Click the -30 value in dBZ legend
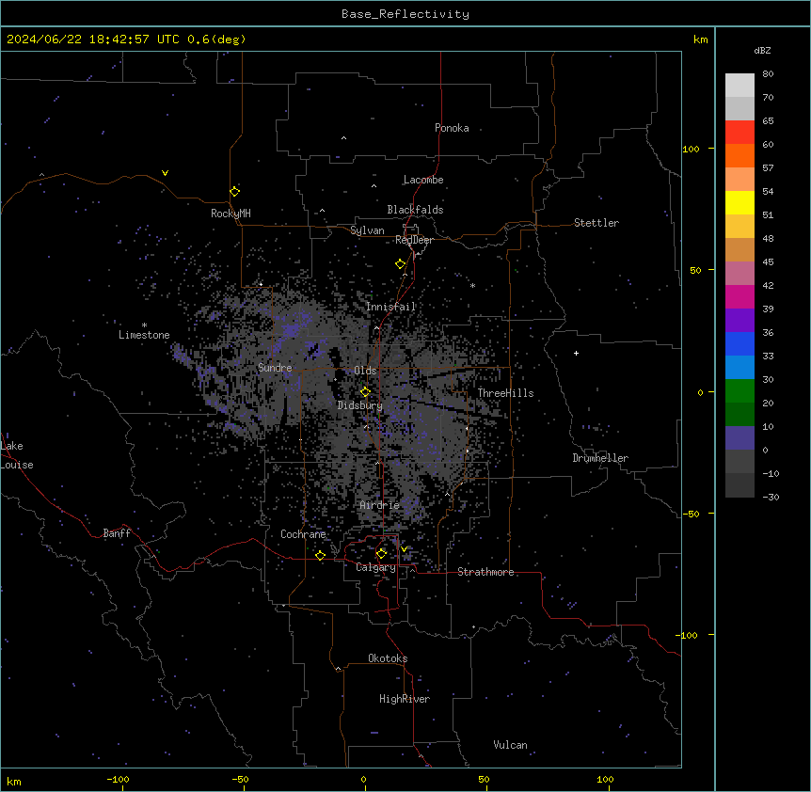The height and width of the screenshot is (792, 811). [771, 497]
